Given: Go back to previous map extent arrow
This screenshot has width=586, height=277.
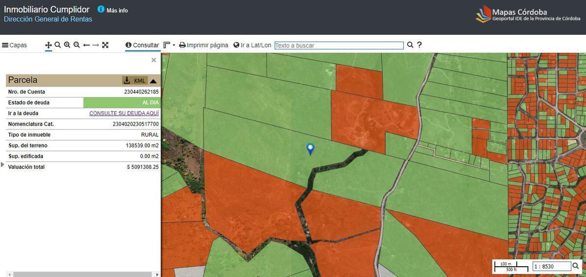Looking at the screenshot, I should [86, 45].
